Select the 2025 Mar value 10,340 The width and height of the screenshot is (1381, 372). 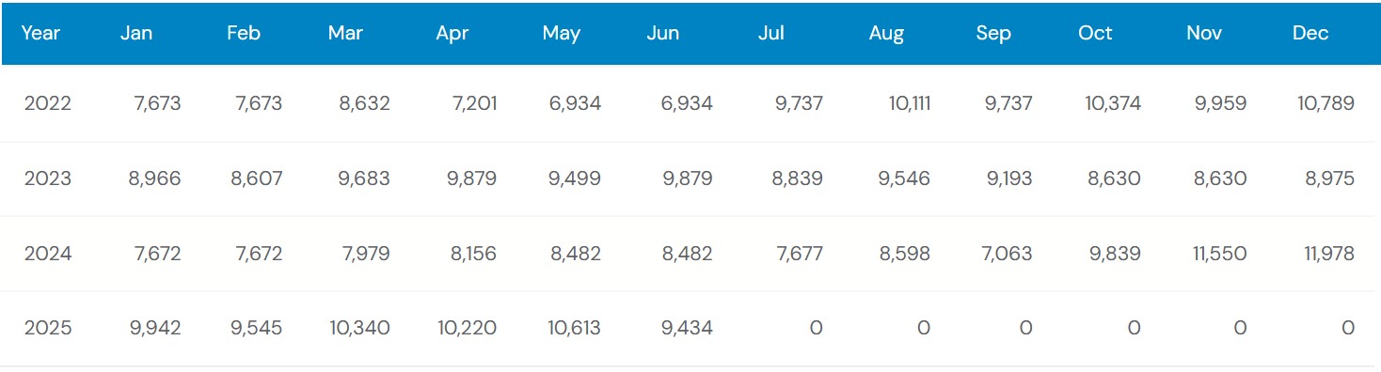click(359, 328)
